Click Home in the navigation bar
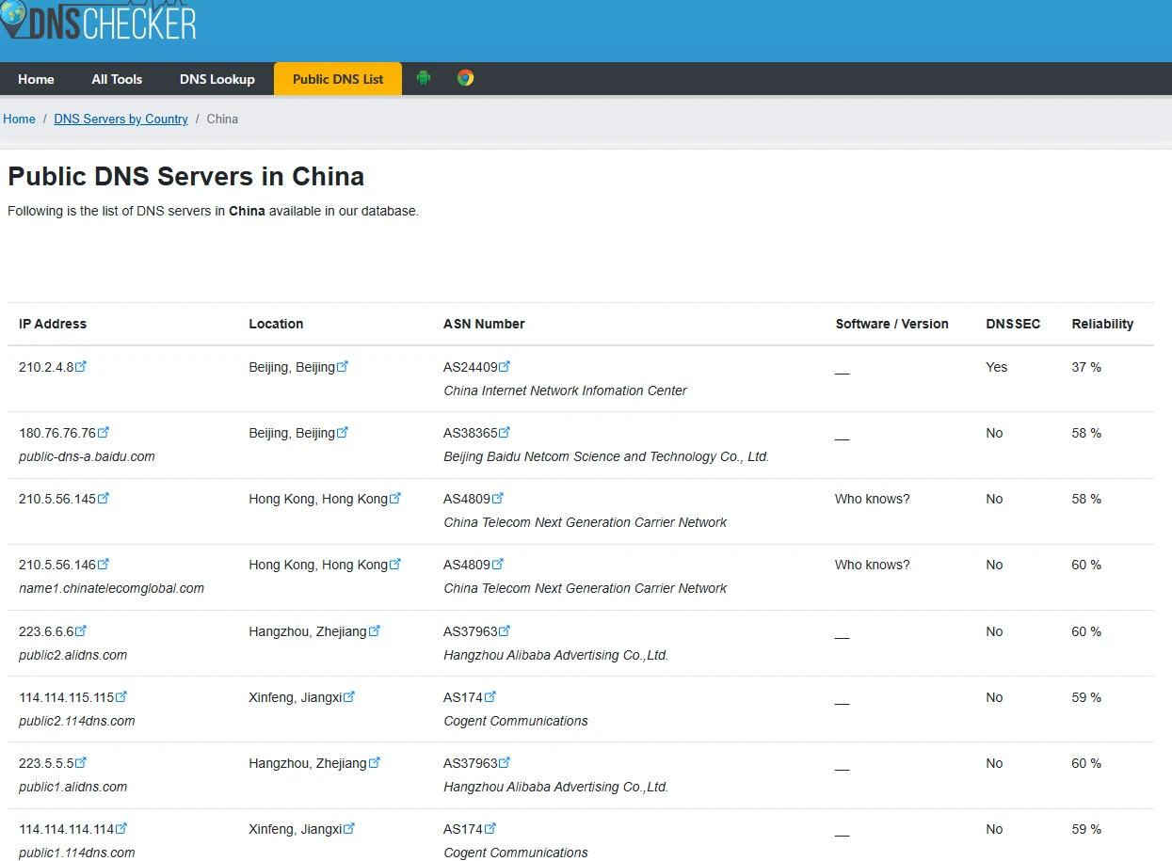Image resolution: width=1172 pixels, height=861 pixels. [x=36, y=79]
